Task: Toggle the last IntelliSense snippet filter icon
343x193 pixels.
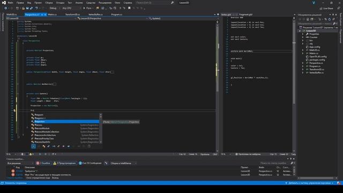Action: [89, 146]
